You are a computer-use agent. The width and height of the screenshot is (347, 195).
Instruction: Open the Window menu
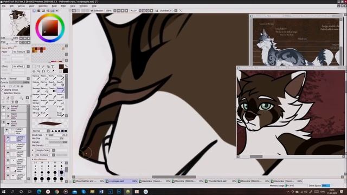[83, 6]
